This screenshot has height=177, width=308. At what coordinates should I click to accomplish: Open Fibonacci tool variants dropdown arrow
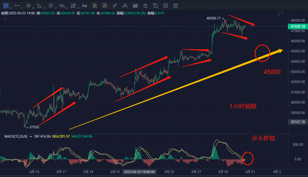56,8
